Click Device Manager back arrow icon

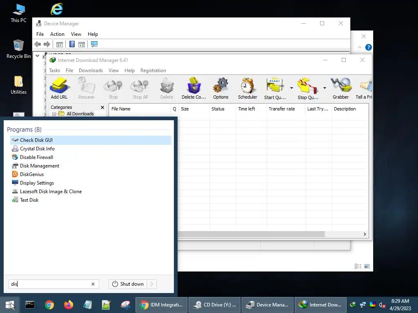[38, 44]
